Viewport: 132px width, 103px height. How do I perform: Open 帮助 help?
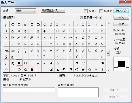pyautogui.click(x=121, y=24)
